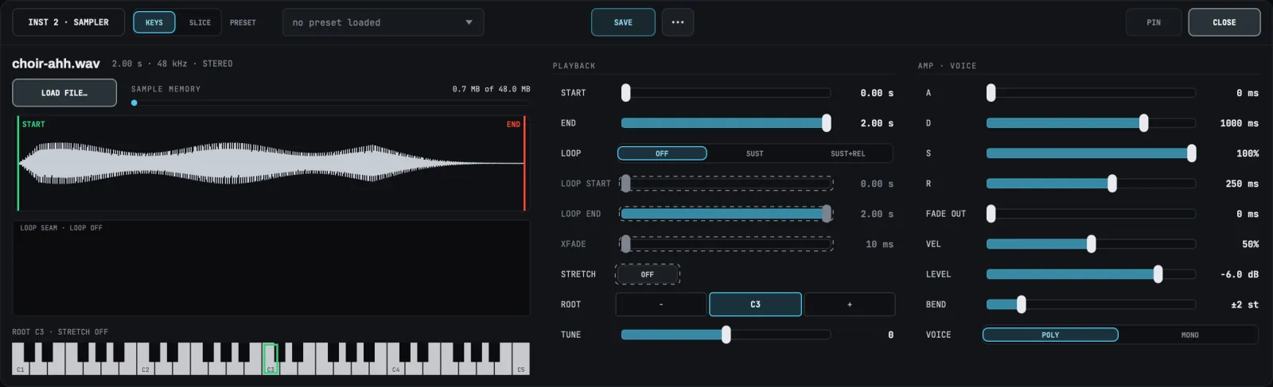
Task: Click the VEL value 50%
Action: [x=1250, y=244]
